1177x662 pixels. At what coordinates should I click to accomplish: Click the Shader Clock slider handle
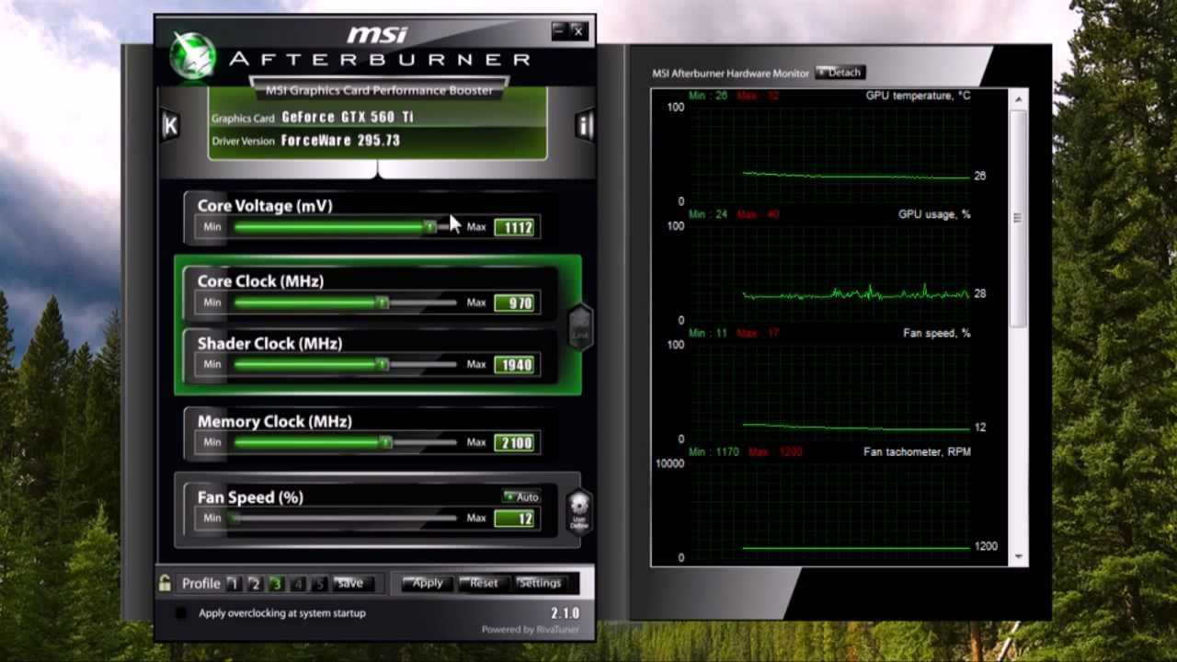382,364
